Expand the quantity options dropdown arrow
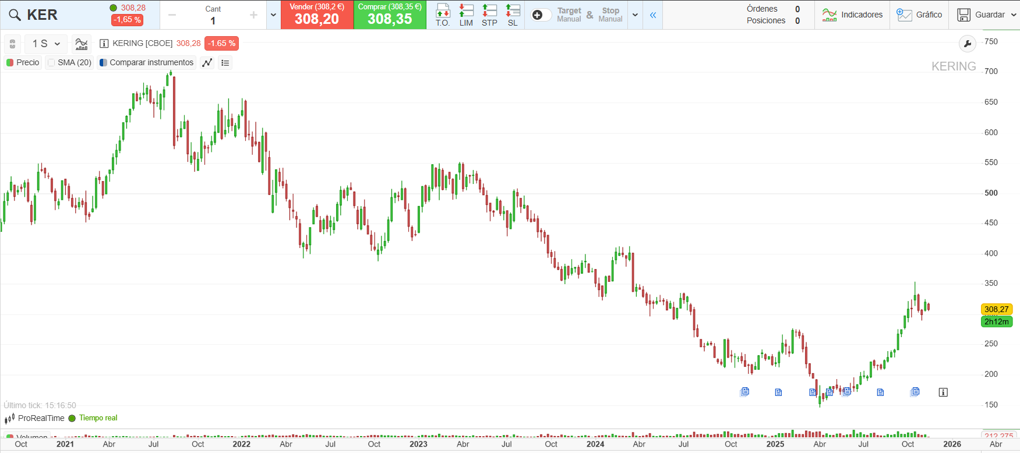 [x=273, y=15]
